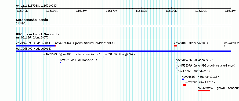The image size is (239, 101).
Task: Click the nsv4055693 gnomAD variant label
Action: (x=70, y=54)
